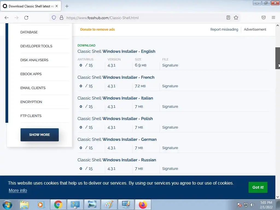Open Signature for German installer
This screenshot has width=280, height=210.
click(x=170, y=148)
